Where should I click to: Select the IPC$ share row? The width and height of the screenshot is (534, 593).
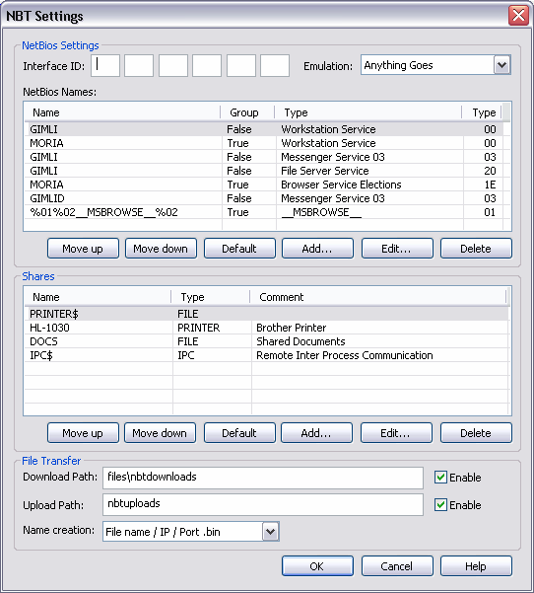point(266,355)
